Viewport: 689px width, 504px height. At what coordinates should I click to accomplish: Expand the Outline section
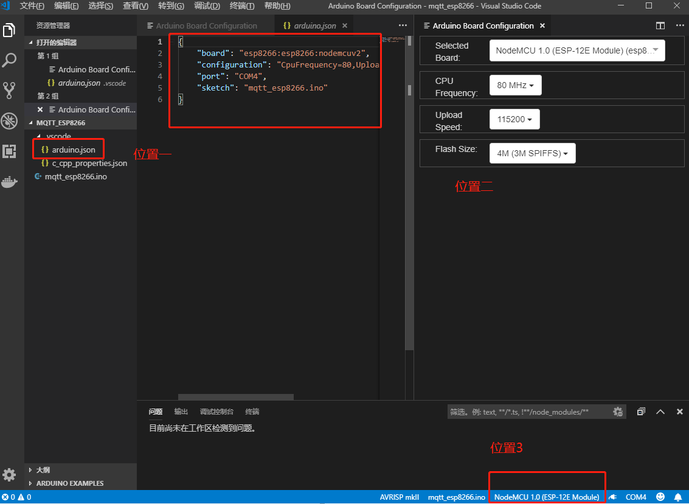point(80,470)
